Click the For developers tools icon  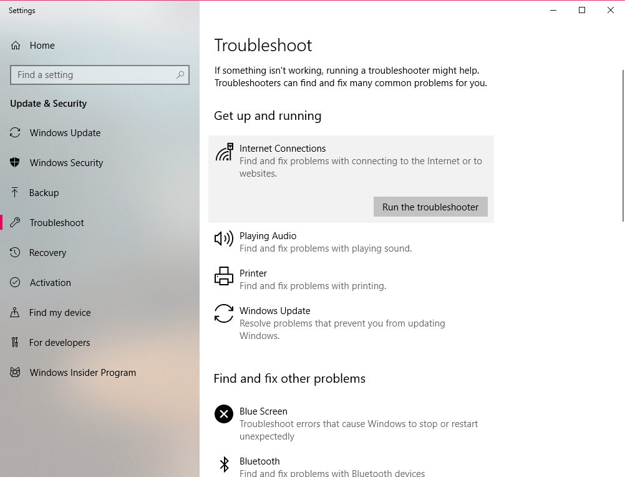tap(15, 342)
